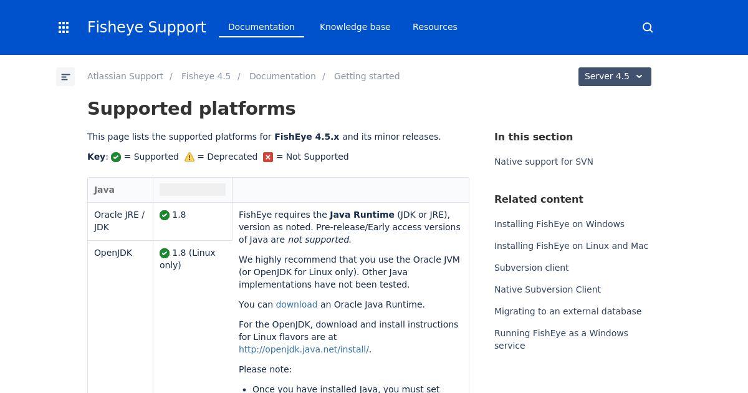Click the yellow Deprecated warning icon
The width and height of the screenshot is (748, 393).
[x=189, y=157]
